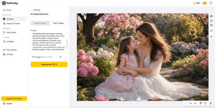The height and width of the screenshot is (108, 215).
Task: Open the GPT-Image-2 model dropdown
Action: 44,57
